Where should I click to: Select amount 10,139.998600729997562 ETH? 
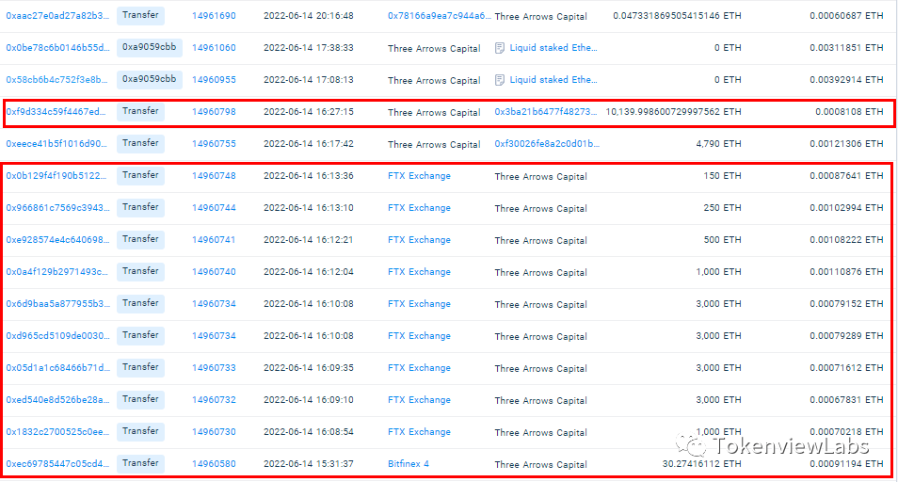(674, 112)
